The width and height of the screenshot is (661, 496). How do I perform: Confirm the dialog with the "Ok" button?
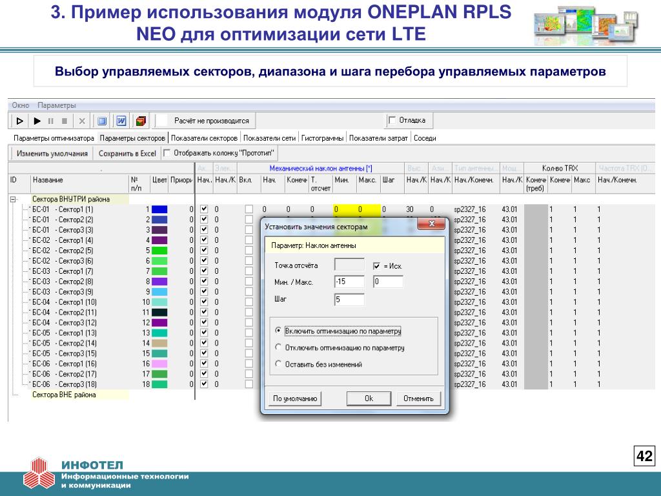coord(369,398)
